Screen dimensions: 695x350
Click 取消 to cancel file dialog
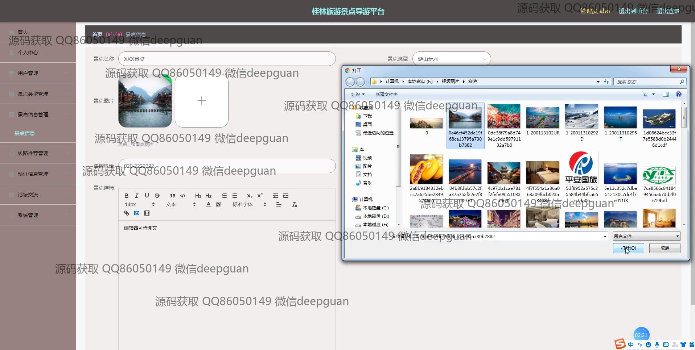665,248
